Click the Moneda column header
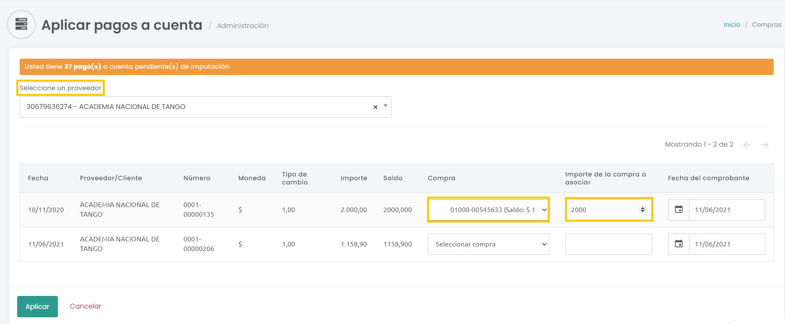The image size is (785, 324). [x=252, y=178]
